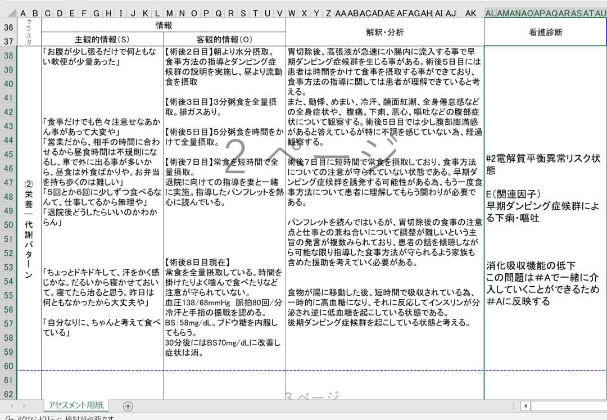Open the accessibility status bar message
Viewport: 607px width, 420px height.
pos(61,418)
